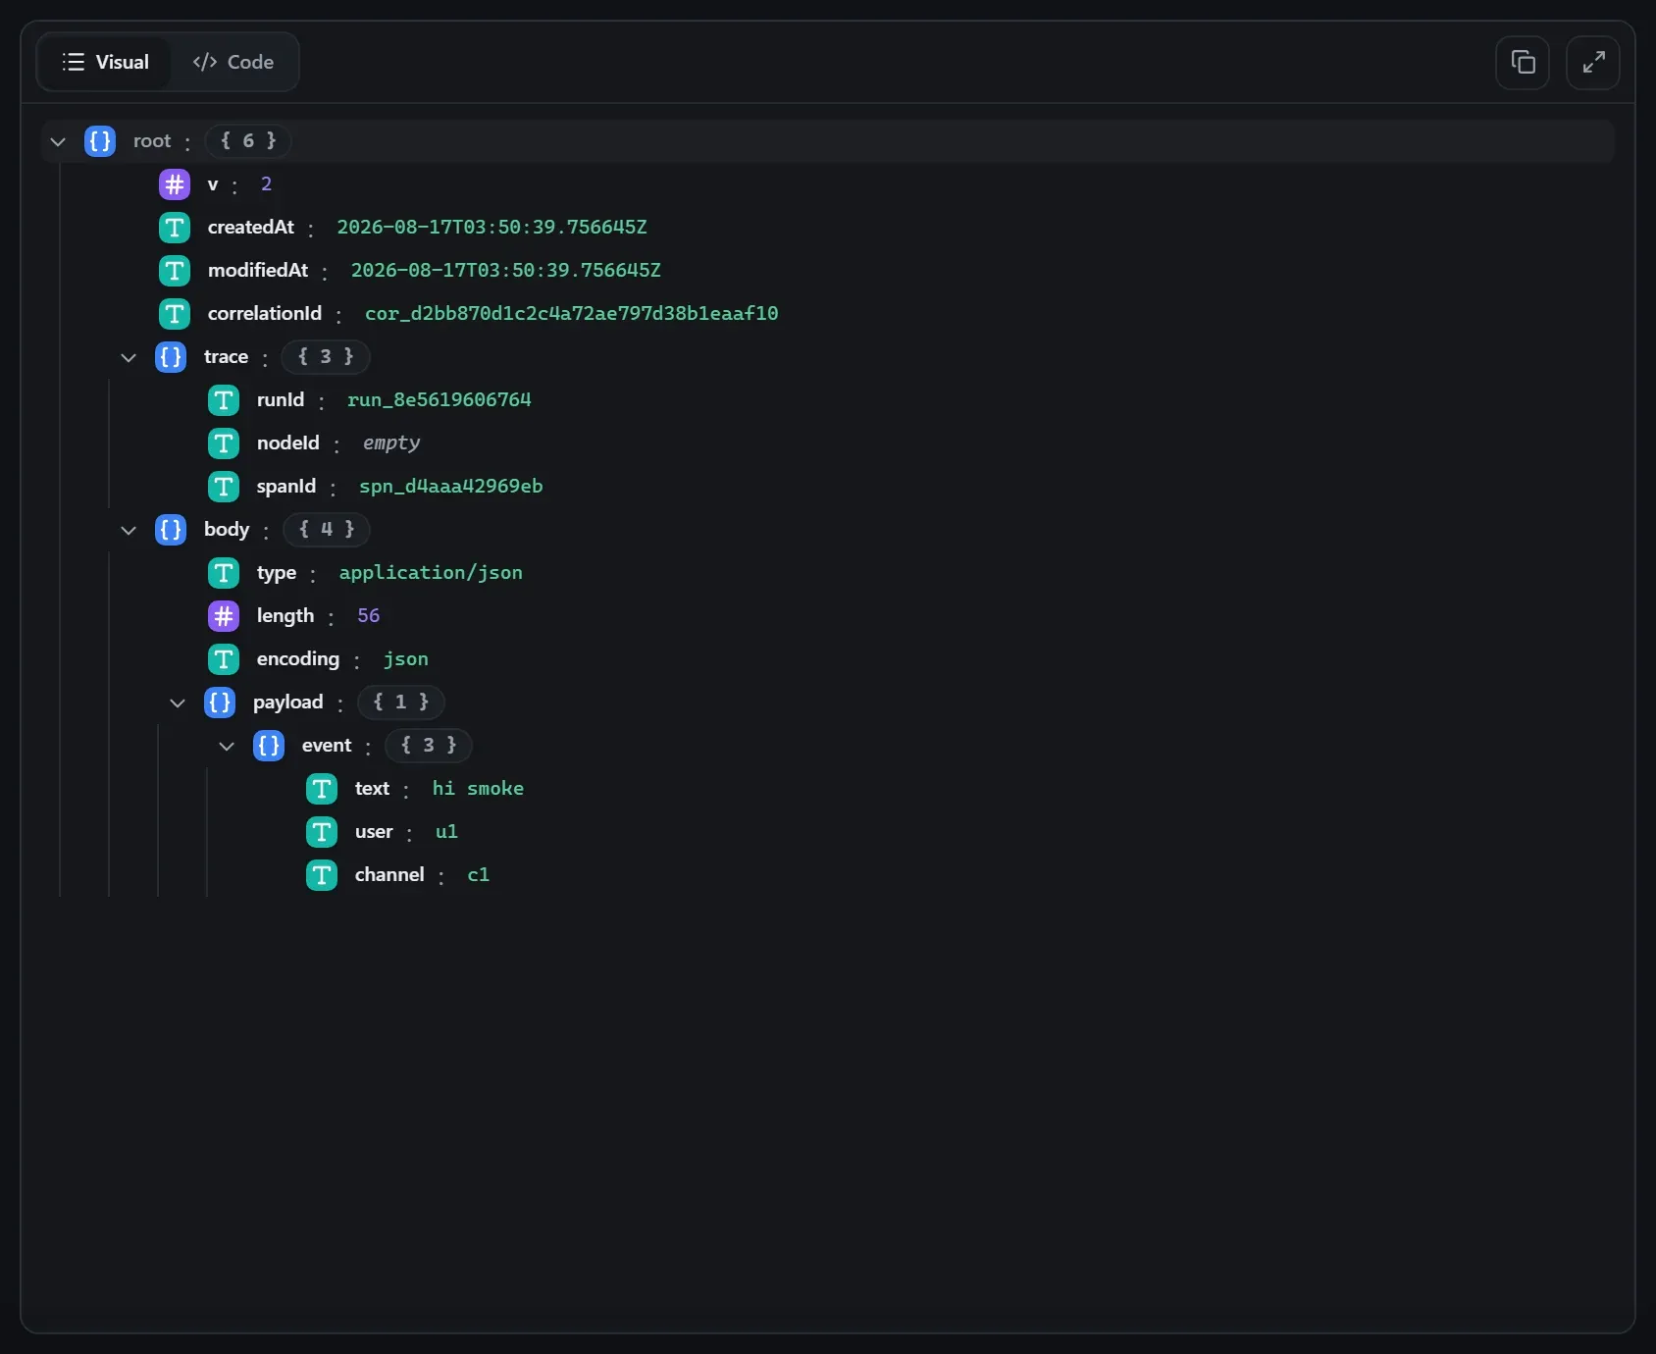Collapse the trace node chevron
1656x1354 pixels.
pyautogui.click(x=129, y=357)
